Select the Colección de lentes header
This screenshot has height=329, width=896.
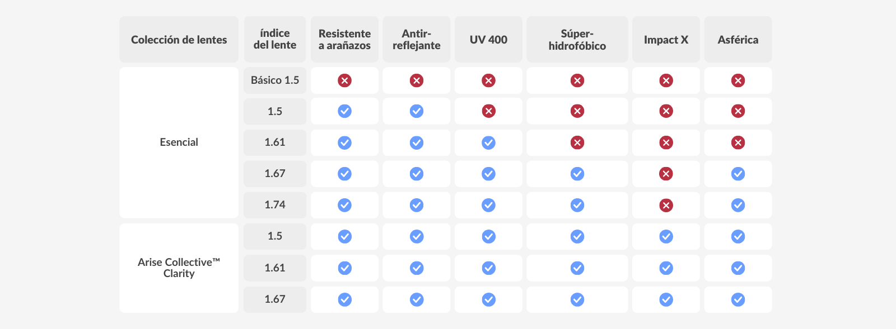coord(179,39)
